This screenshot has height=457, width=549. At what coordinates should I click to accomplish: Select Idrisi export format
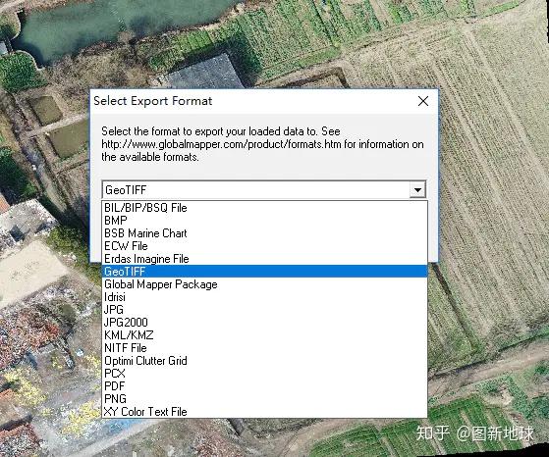click(x=265, y=297)
